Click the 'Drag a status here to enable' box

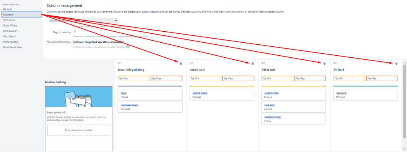pos(79,130)
